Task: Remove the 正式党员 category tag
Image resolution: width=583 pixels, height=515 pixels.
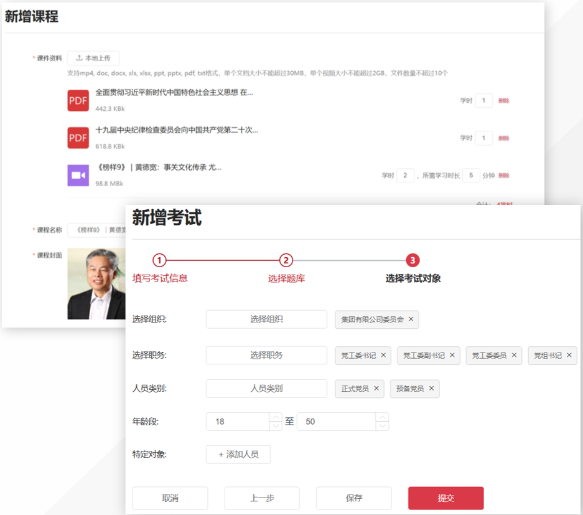Action: coord(376,389)
